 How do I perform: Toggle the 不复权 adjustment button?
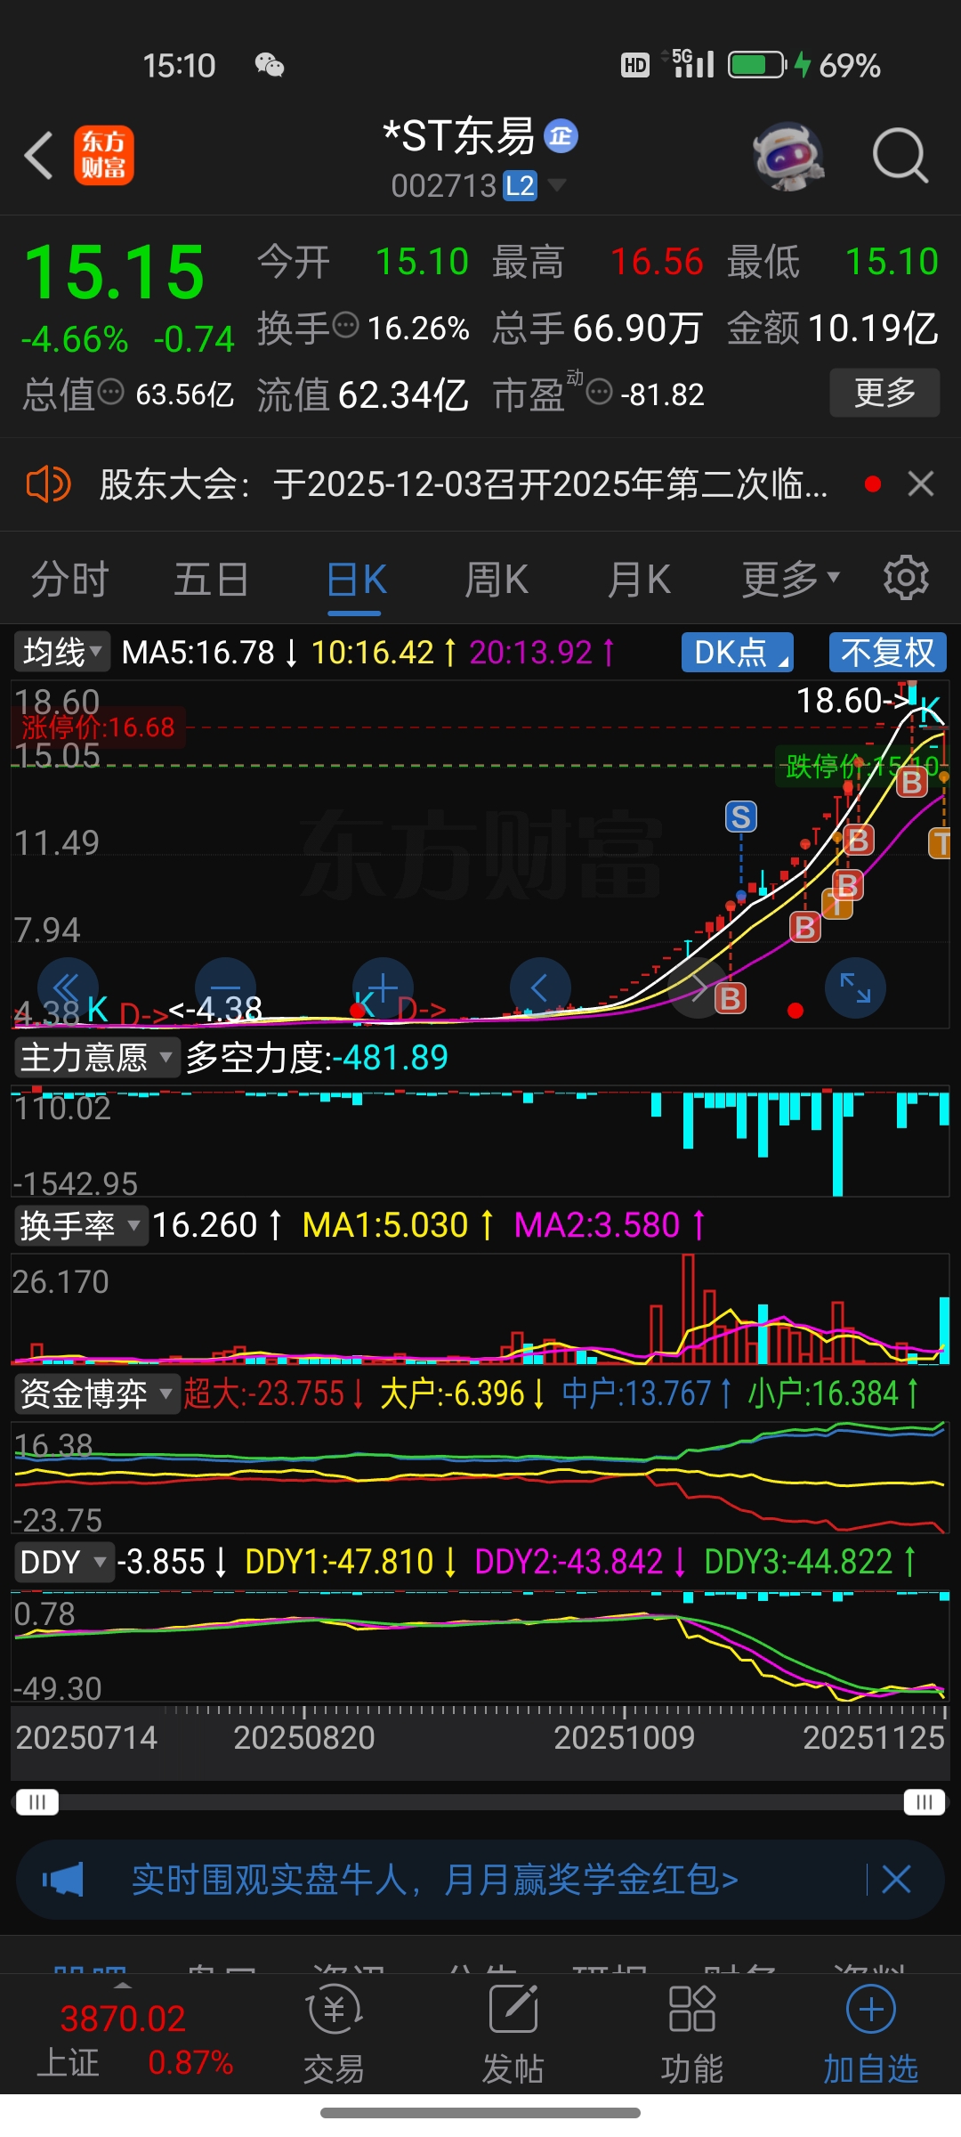[887, 653]
